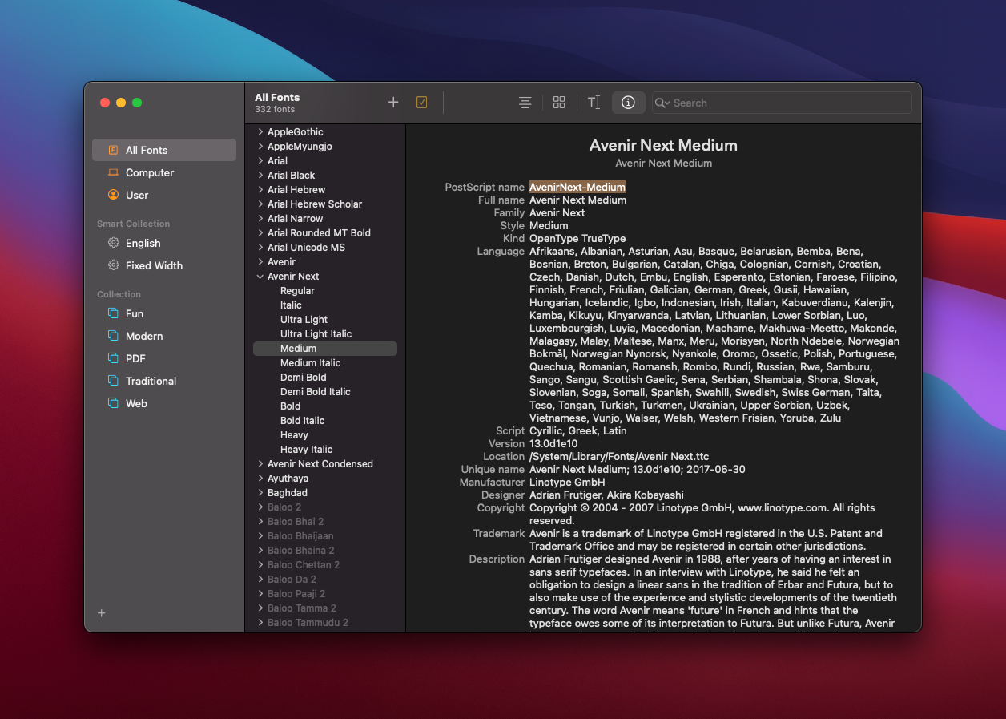Viewport: 1006px width, 719px height.
Task: Select All Fonts in the sidebar
Action: pyautogui.click(x=147, y=150)
